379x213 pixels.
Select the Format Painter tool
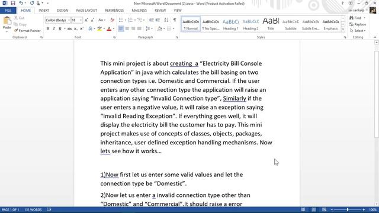(x=27, y=31)
